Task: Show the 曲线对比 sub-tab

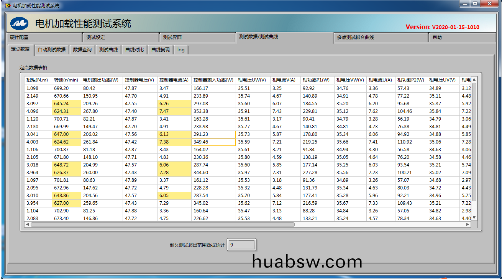Action: click(135, 50)
